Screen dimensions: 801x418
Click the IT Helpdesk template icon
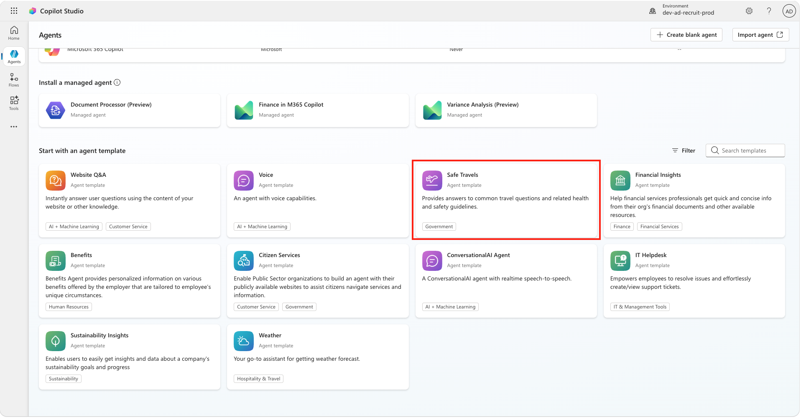coord(620,261)
